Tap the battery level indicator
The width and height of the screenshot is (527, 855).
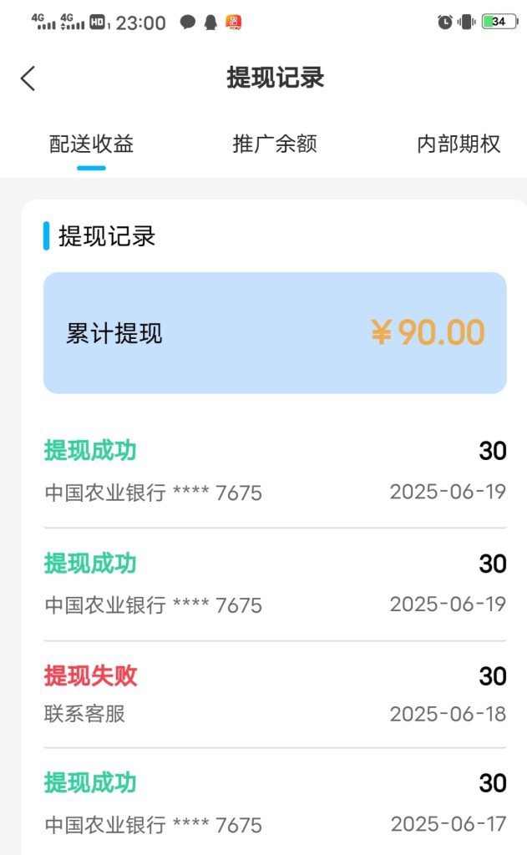[499, 22]
